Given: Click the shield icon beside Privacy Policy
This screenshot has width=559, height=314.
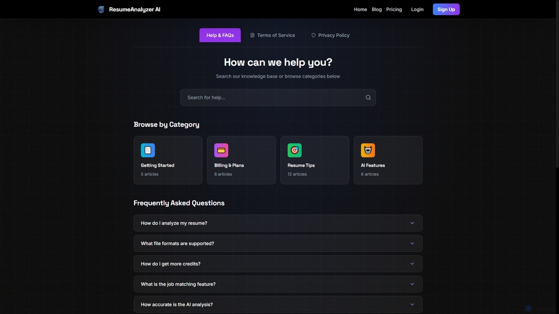Looking at the screenshot, I should (314, 35).
